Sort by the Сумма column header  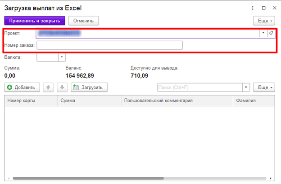pos(90,101)
